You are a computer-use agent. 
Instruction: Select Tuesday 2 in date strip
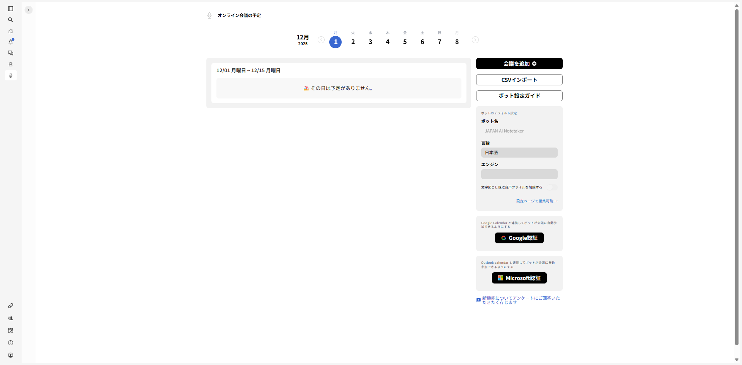pyautogui.click(x=353, y=42)
